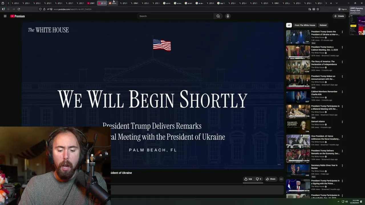This screenshot has height=205, width=365.
Task: Click 'Cabinet Members Remember Charlie Kirk' title
Action: click(324, 93)
